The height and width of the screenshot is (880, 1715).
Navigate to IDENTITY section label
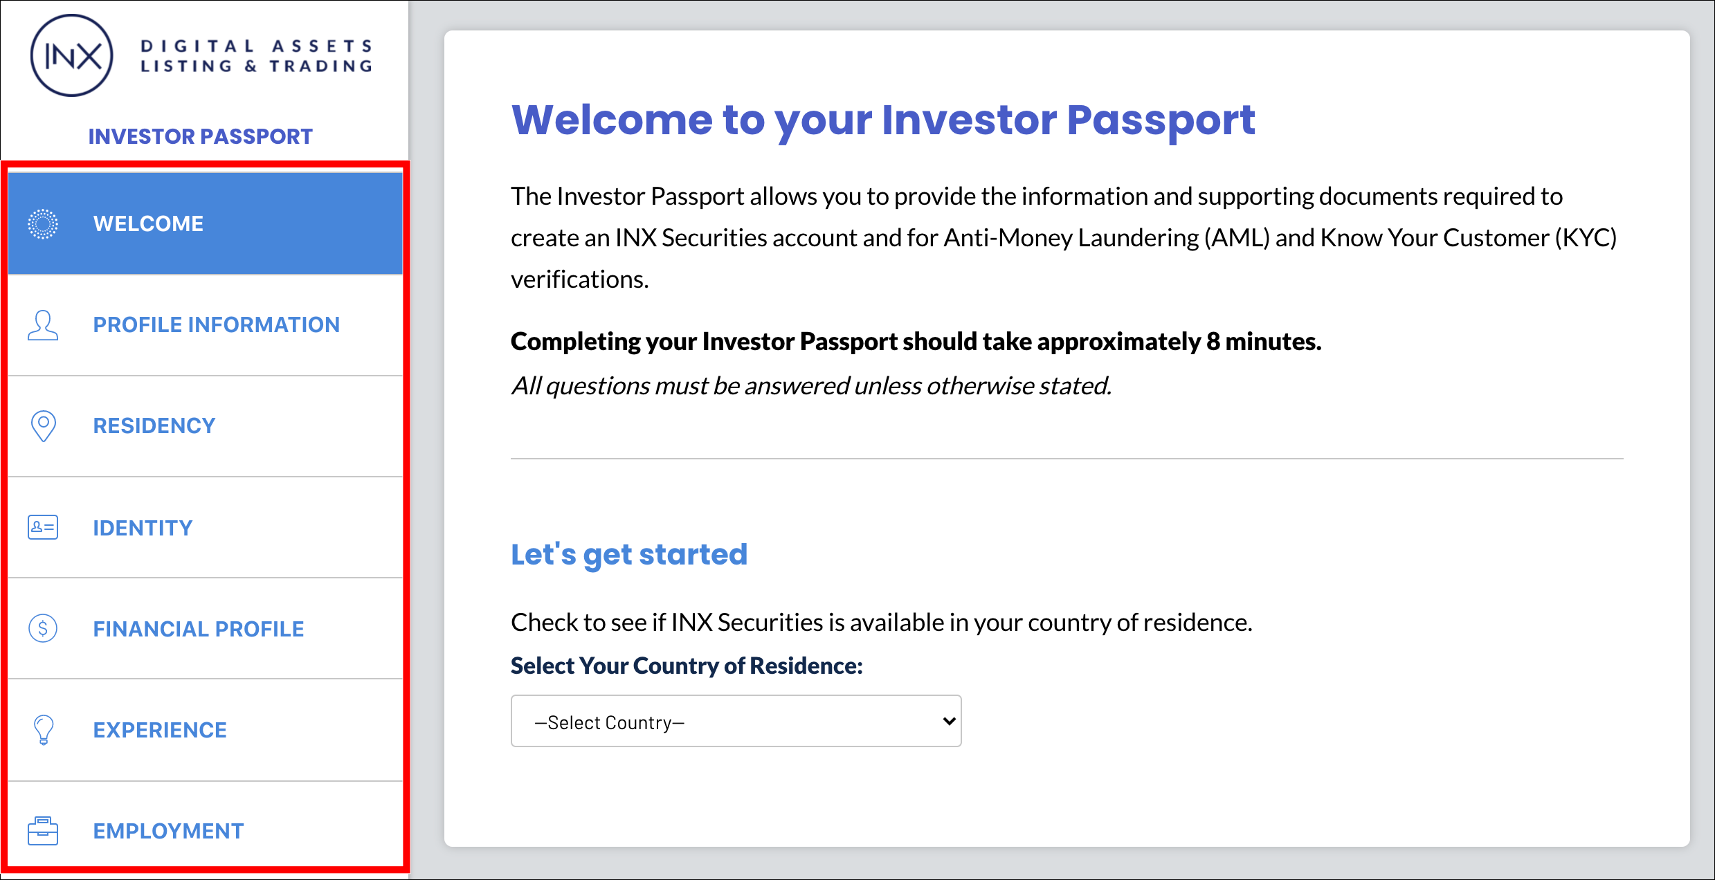143,528
